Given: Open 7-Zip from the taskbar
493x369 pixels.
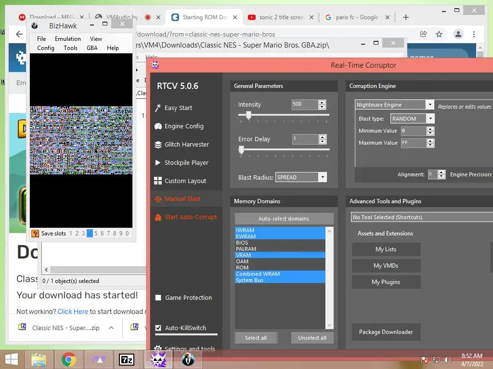Looking at the screenshot, I should pyautogui.click(x=127, y=359).
